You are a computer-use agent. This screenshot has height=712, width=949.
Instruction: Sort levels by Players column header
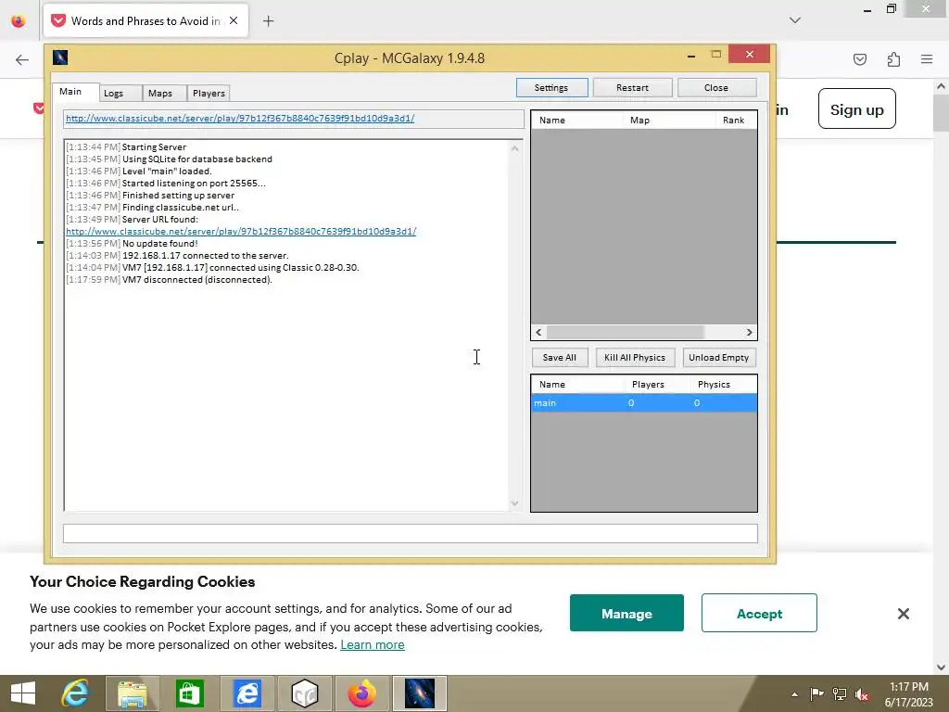pos(657,385)
